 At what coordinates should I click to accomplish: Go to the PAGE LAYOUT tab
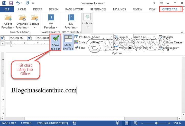(74, 9)
